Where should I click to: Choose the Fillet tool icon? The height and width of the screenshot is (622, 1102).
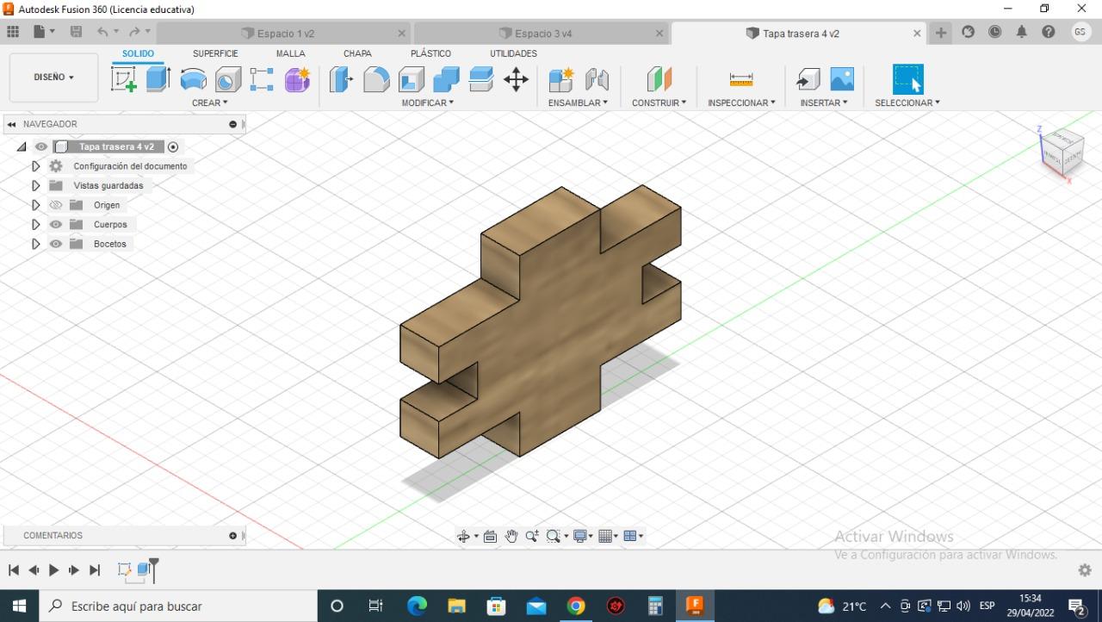[376, 79]
